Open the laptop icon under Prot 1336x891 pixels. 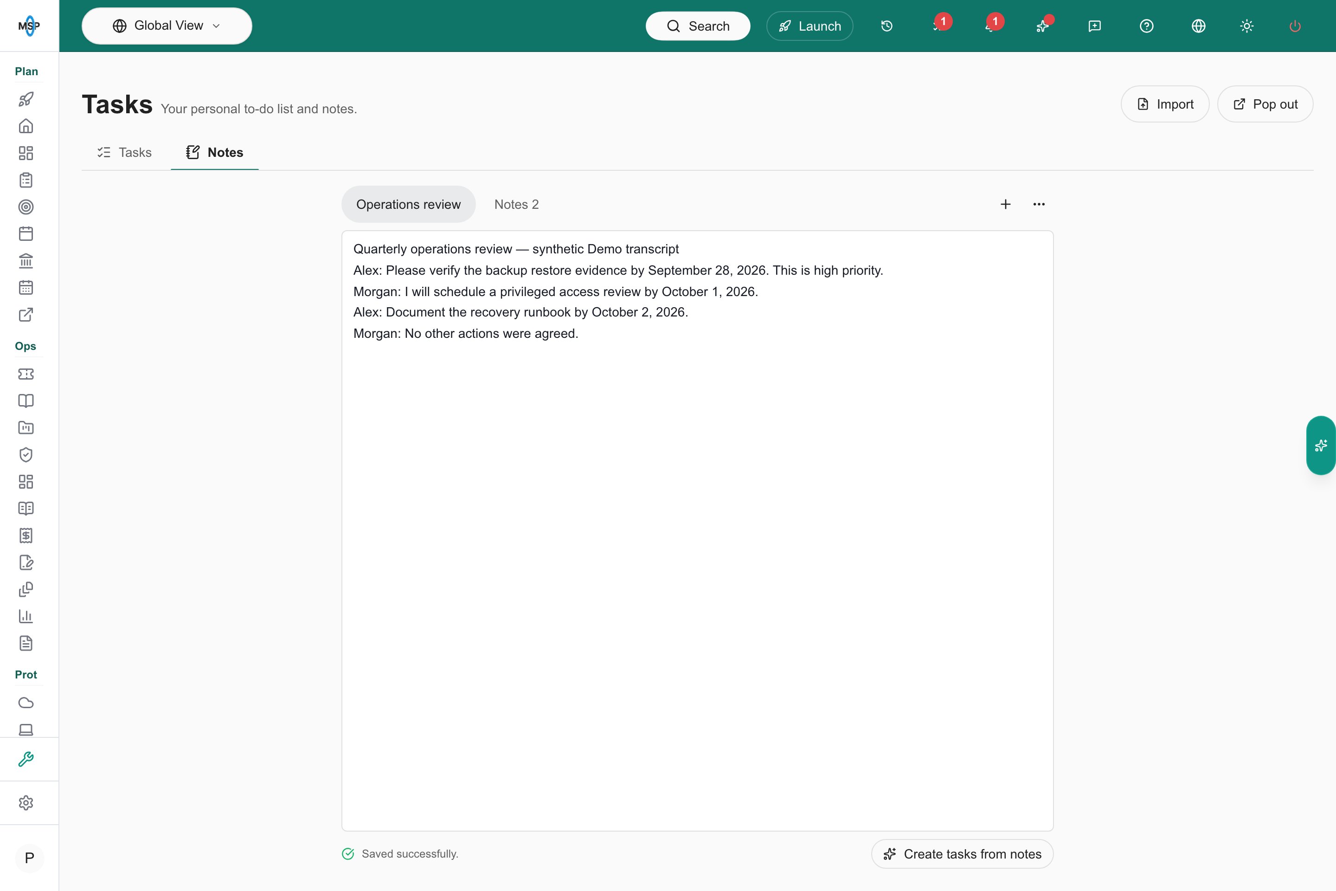26,730
